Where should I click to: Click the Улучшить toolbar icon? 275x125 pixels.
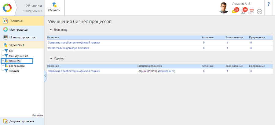click(x=54, y=7)
